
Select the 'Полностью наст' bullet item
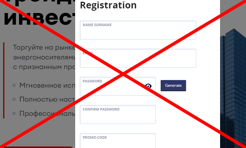point(47,99)
